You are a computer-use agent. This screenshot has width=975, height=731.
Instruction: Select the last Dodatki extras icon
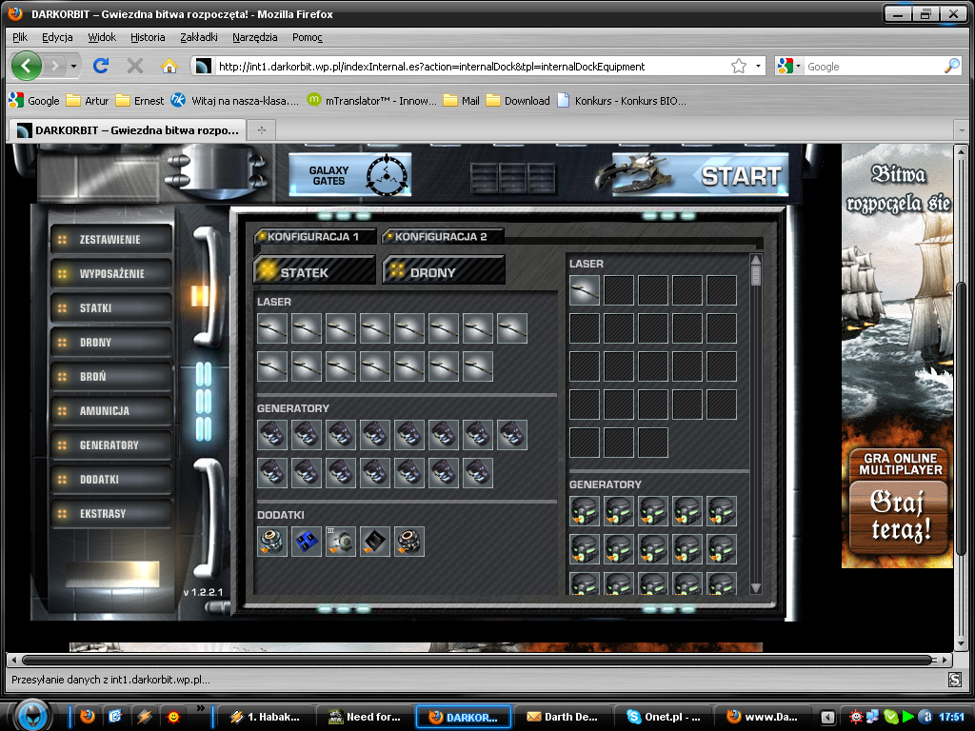[x=409, y=542]
